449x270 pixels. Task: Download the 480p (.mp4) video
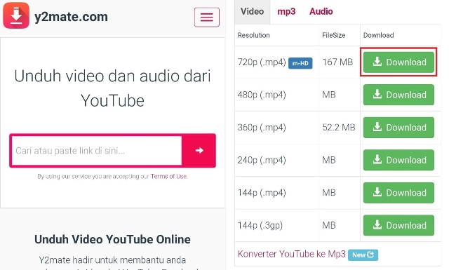(398, 95)
